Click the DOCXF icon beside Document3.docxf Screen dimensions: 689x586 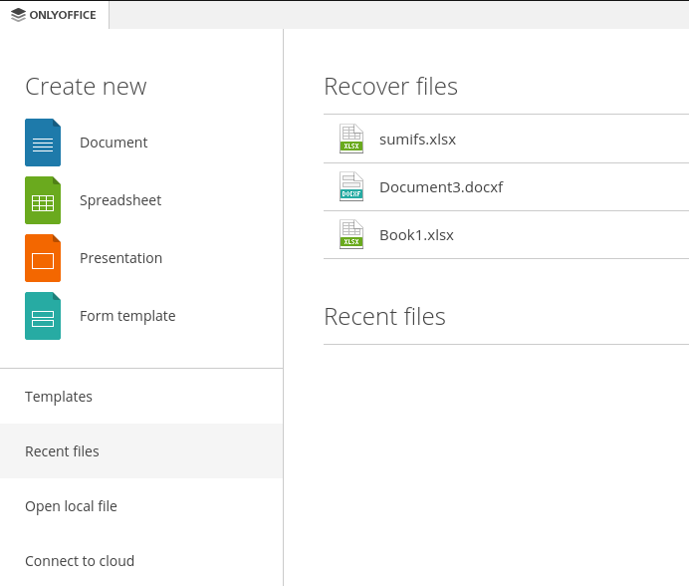(351, 186)
